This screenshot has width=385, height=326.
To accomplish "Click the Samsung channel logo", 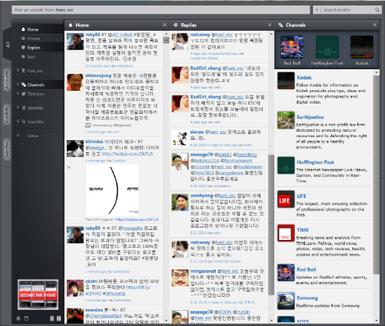I will click(x=286, y=301).
